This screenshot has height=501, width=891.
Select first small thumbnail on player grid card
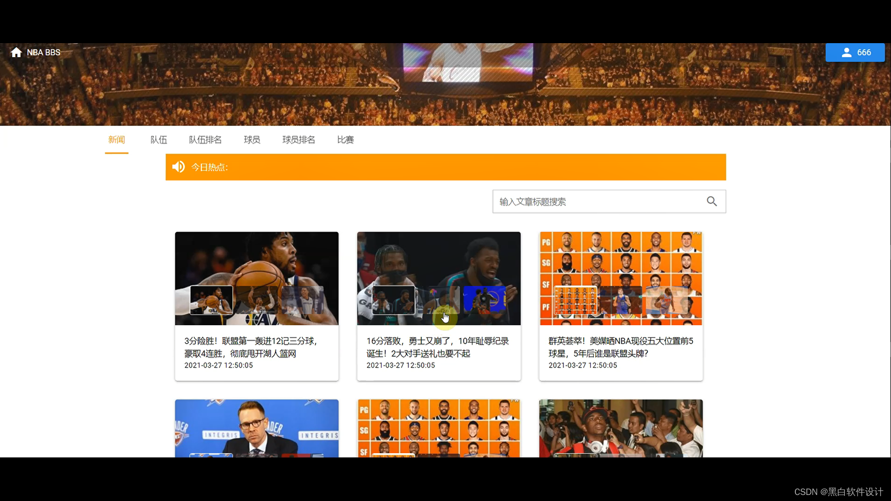click(575, 300)
